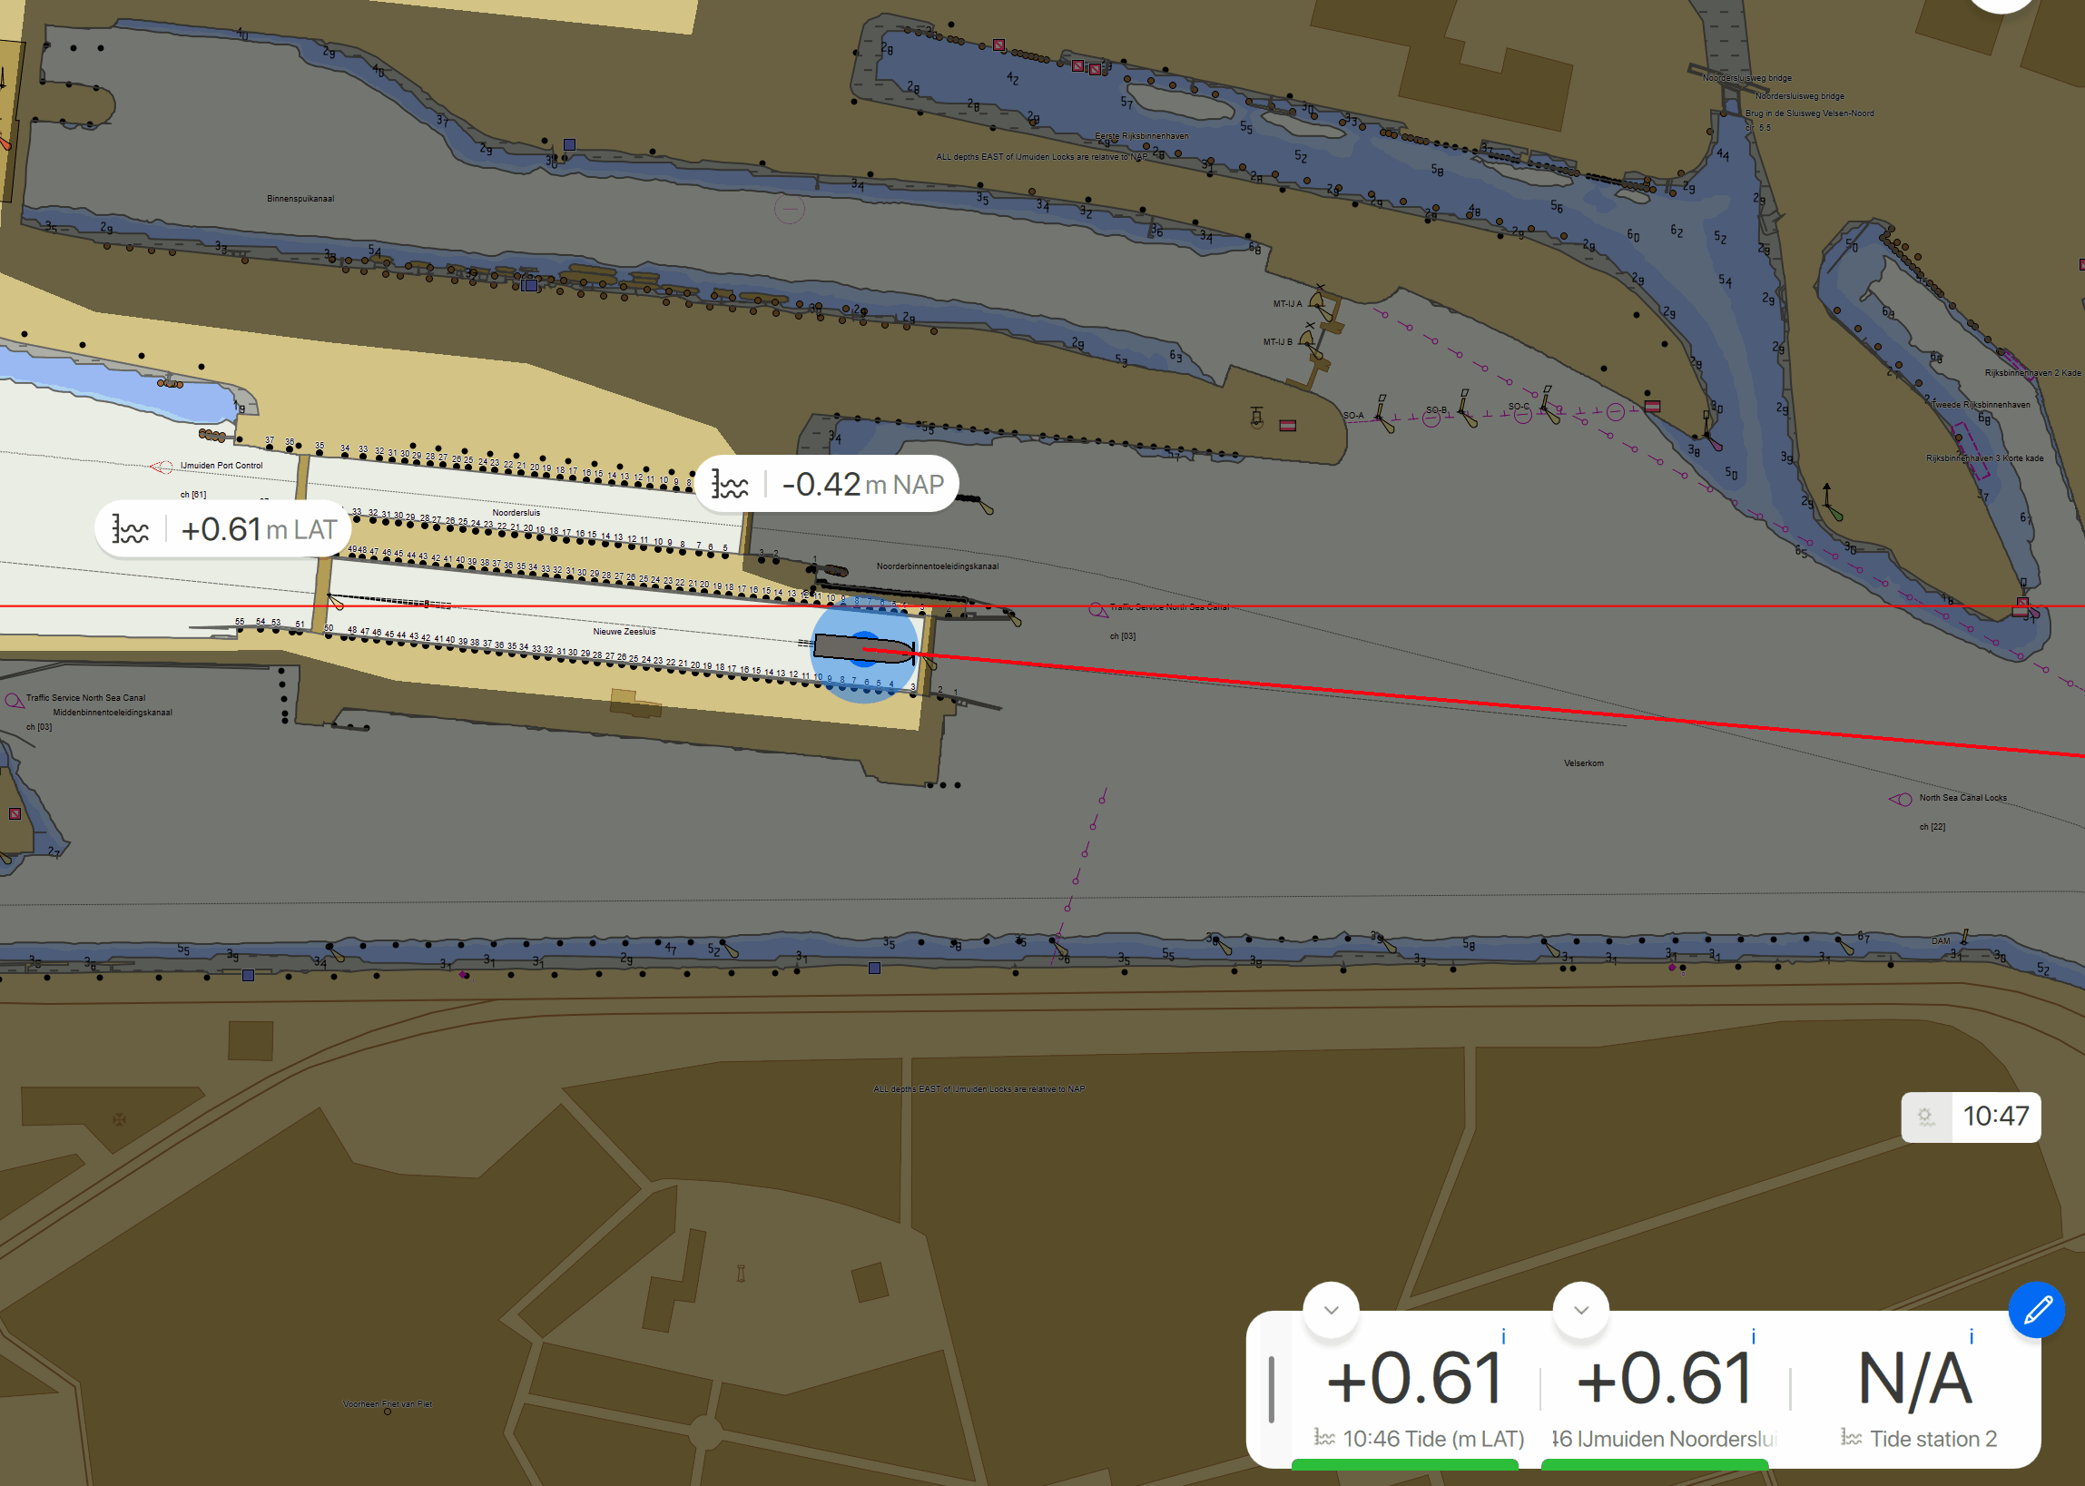Click the +0.61 IJmuiden Noordersluis value
This screenshot has height=1486, width=2085.
pyautogui.click(x=1665, y=1379)
